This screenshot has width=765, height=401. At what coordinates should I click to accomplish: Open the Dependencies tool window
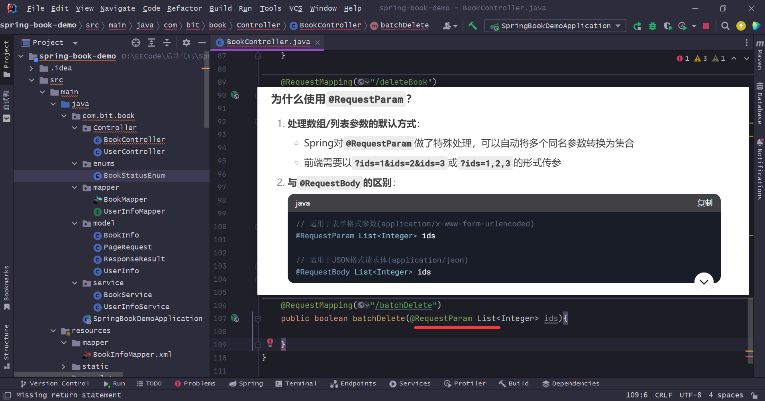pos(571,383)
